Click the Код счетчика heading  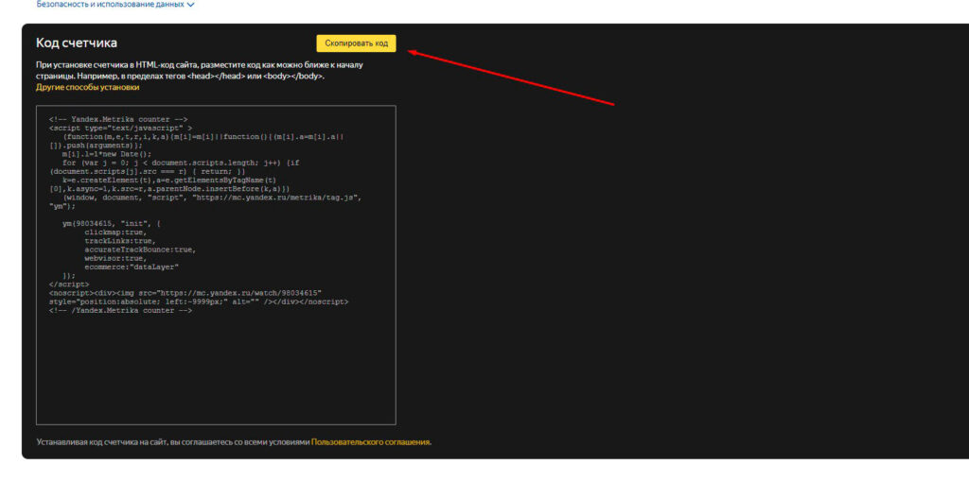(77, 43)
